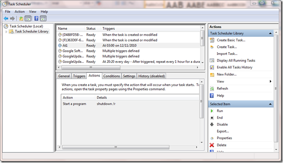Click the clock icon of Google Soft... task
283x163 pixels.
pyautogui.click(x=60, y=51)
